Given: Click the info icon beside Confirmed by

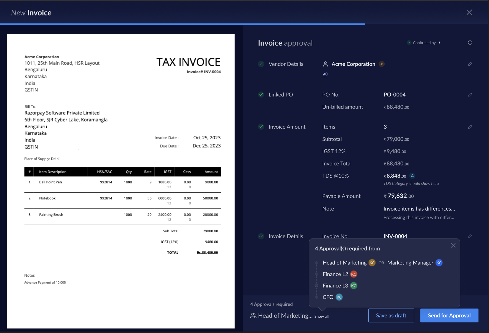Looking at the screenshot, I should click(x=470, y=43).
